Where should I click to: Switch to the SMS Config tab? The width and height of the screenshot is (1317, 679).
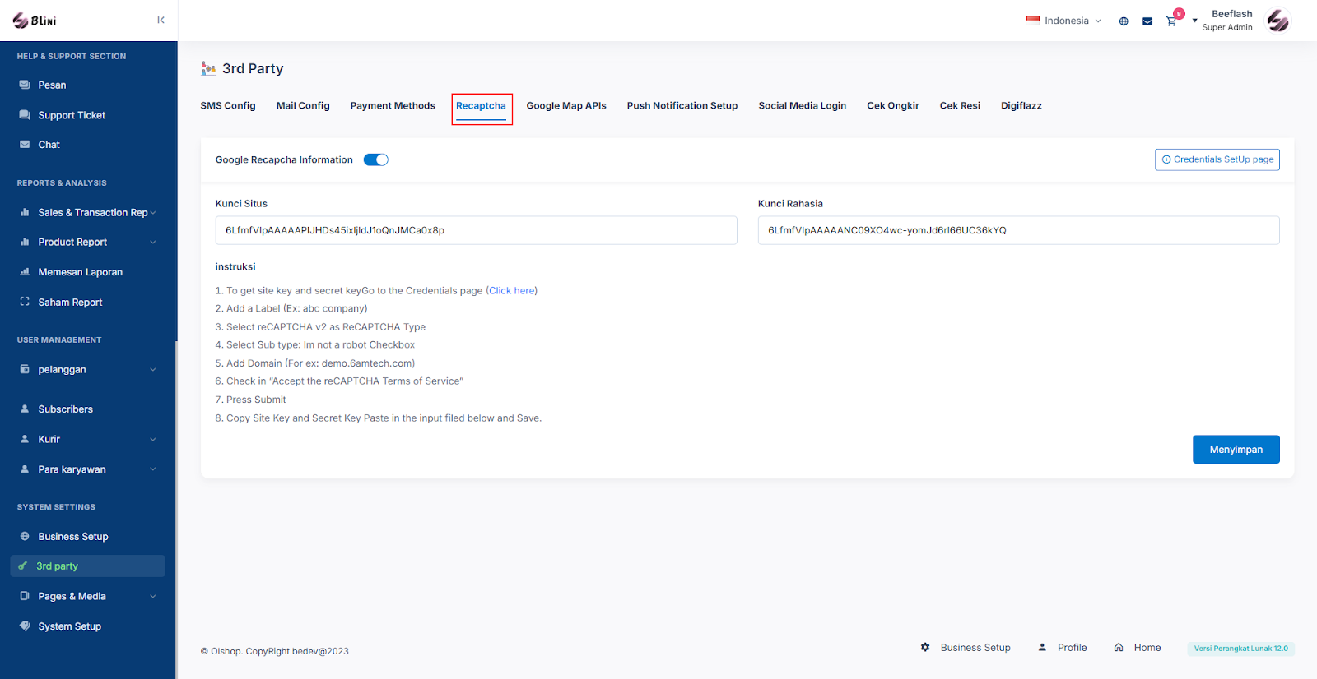click(228, 106)
